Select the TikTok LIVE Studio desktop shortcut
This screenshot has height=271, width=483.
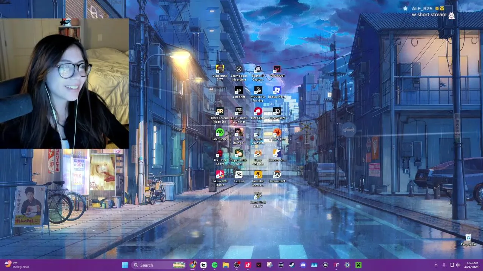pyautogui.click(x=220, y=178)
